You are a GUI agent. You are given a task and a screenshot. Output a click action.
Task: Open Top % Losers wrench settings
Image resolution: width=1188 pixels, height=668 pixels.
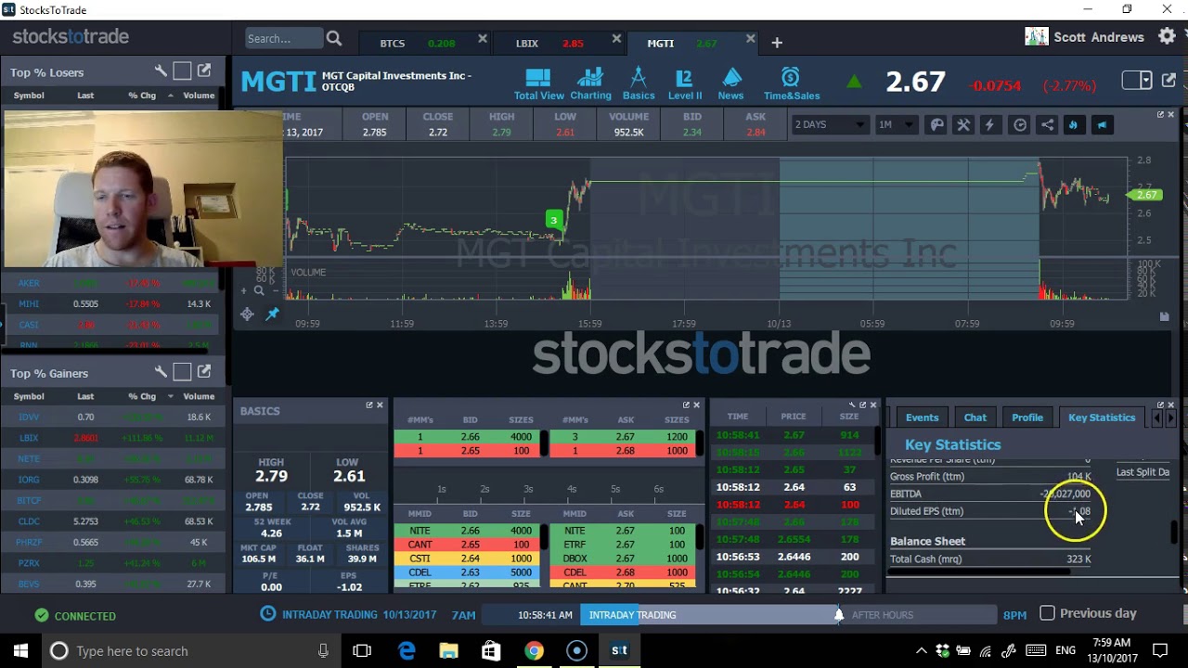161,71
